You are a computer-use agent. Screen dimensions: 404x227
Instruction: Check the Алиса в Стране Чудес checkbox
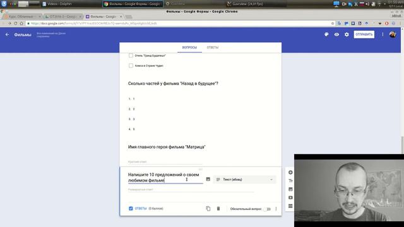tap(131, 66)
